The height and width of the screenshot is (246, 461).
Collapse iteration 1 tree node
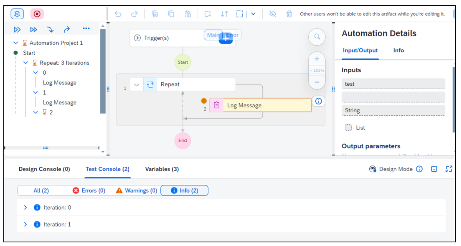[x=35, y=93]
